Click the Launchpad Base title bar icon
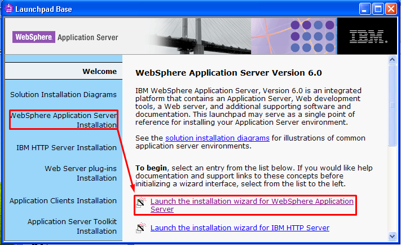Image resolution: width=401 pixels, height=245 pixels. 8,8
